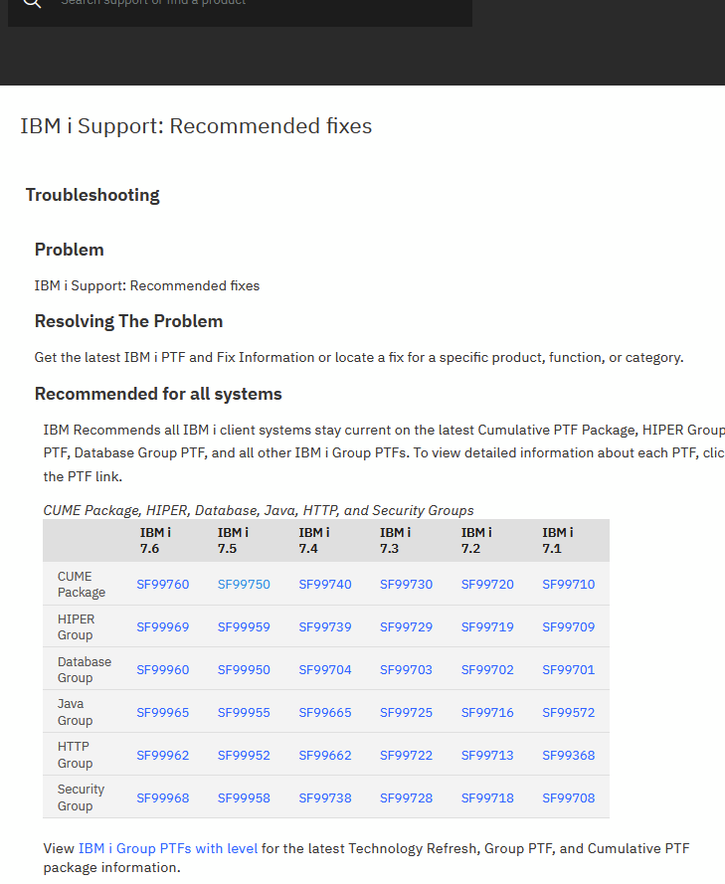This screenshot has height=884, width=725.
Task: Open SF99960 Database Group for IBM i 7.6
Action: click(162, 669)
